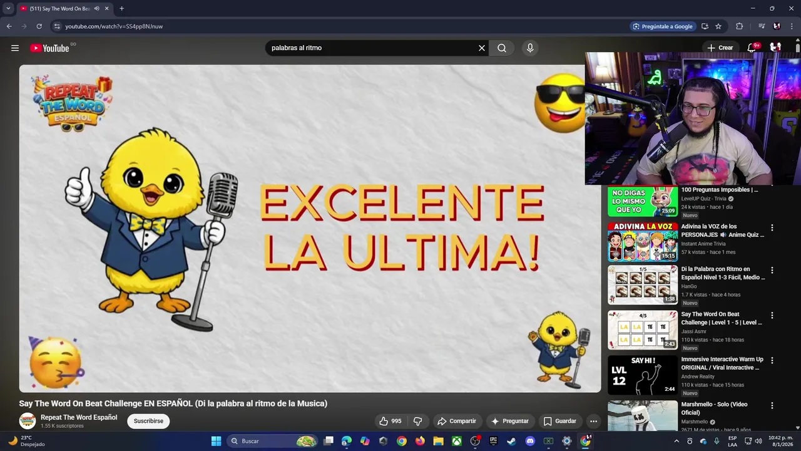Image resolution: width=801 pixels, height=451 pixels.
Task: Open Xbox app from taskbar
Action: pyautogui.click(x=457, y=441)
